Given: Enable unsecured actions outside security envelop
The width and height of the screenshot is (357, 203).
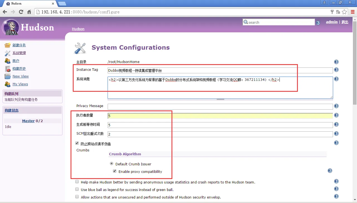Looking at the screenshot, I should (x=77, y=197).
